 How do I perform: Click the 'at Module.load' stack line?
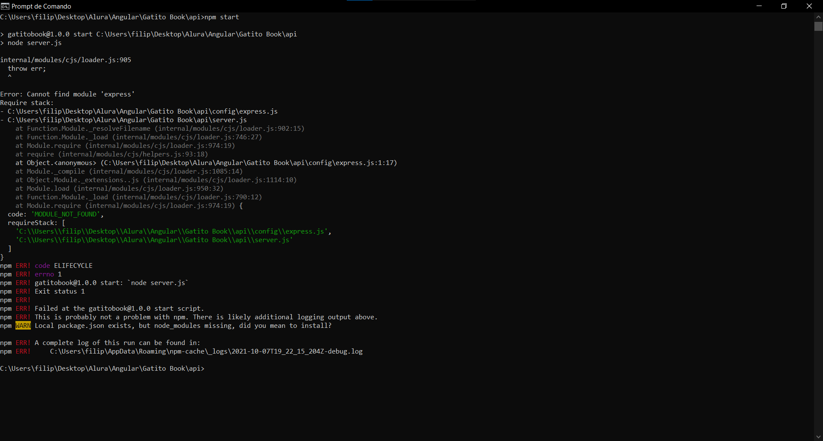[119, 189]
